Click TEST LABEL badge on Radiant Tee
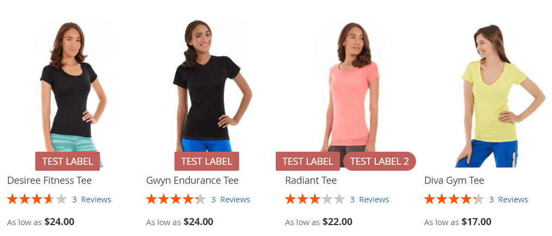552x236 pixels. (x=308, y=162)
